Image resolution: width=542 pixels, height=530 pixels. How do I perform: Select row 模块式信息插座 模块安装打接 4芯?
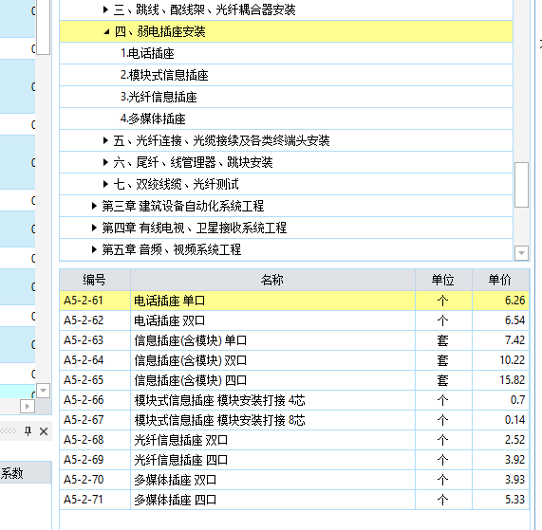pyautogui.click(x=294, y=400)
